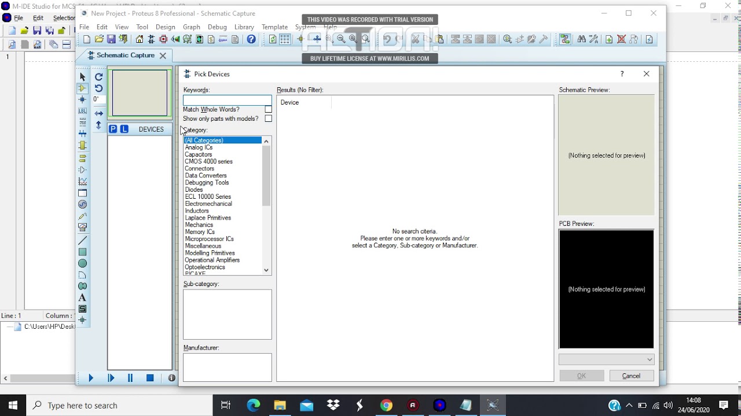Click the Rotate Clockwise icon
This screenshot has height=416, width=741.
coord(99,77)
